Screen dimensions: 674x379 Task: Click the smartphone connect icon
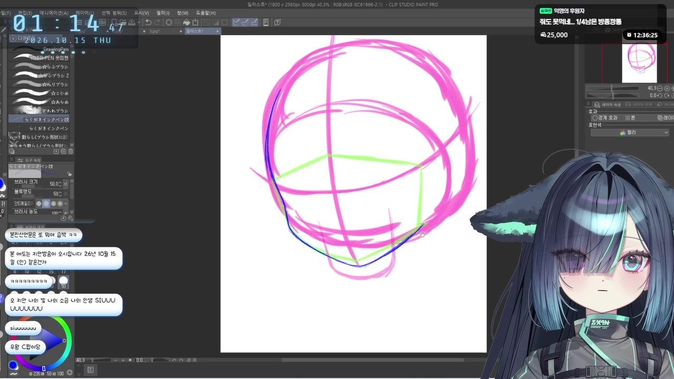tap(266, 22)
